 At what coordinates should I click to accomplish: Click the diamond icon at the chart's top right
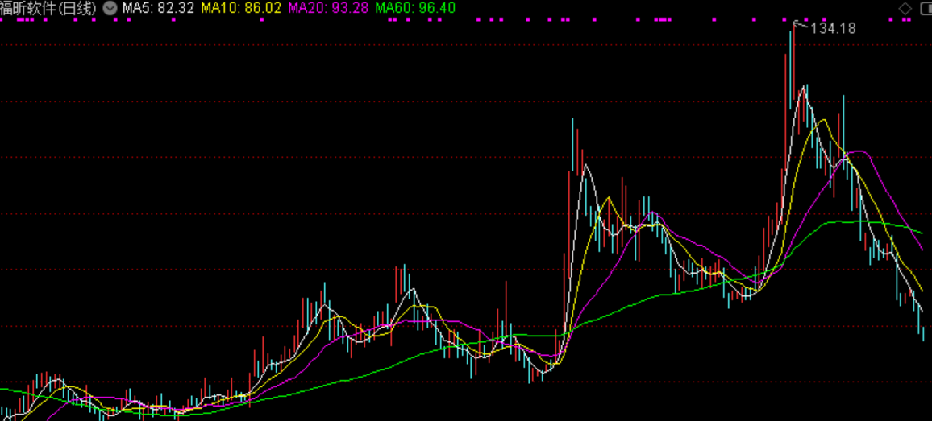905,8
